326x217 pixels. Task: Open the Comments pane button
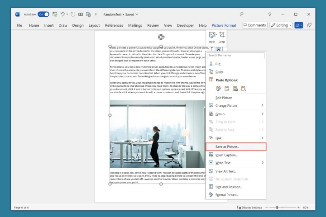[254, 25]
